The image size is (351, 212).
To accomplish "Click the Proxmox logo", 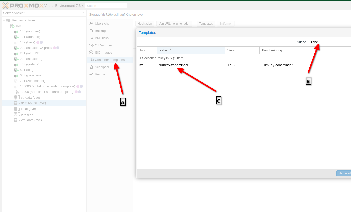I will [23, 5].
